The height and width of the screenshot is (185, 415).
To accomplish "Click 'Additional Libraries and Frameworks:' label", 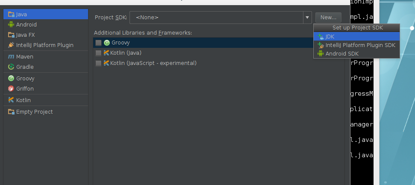I will [x=143, y=33].
